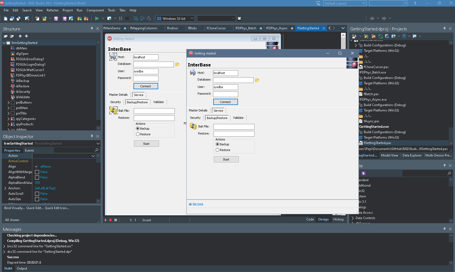Click the search icon in Object Inspector
The width and height of the screenshot is (455, 272).
pos(96,150)
